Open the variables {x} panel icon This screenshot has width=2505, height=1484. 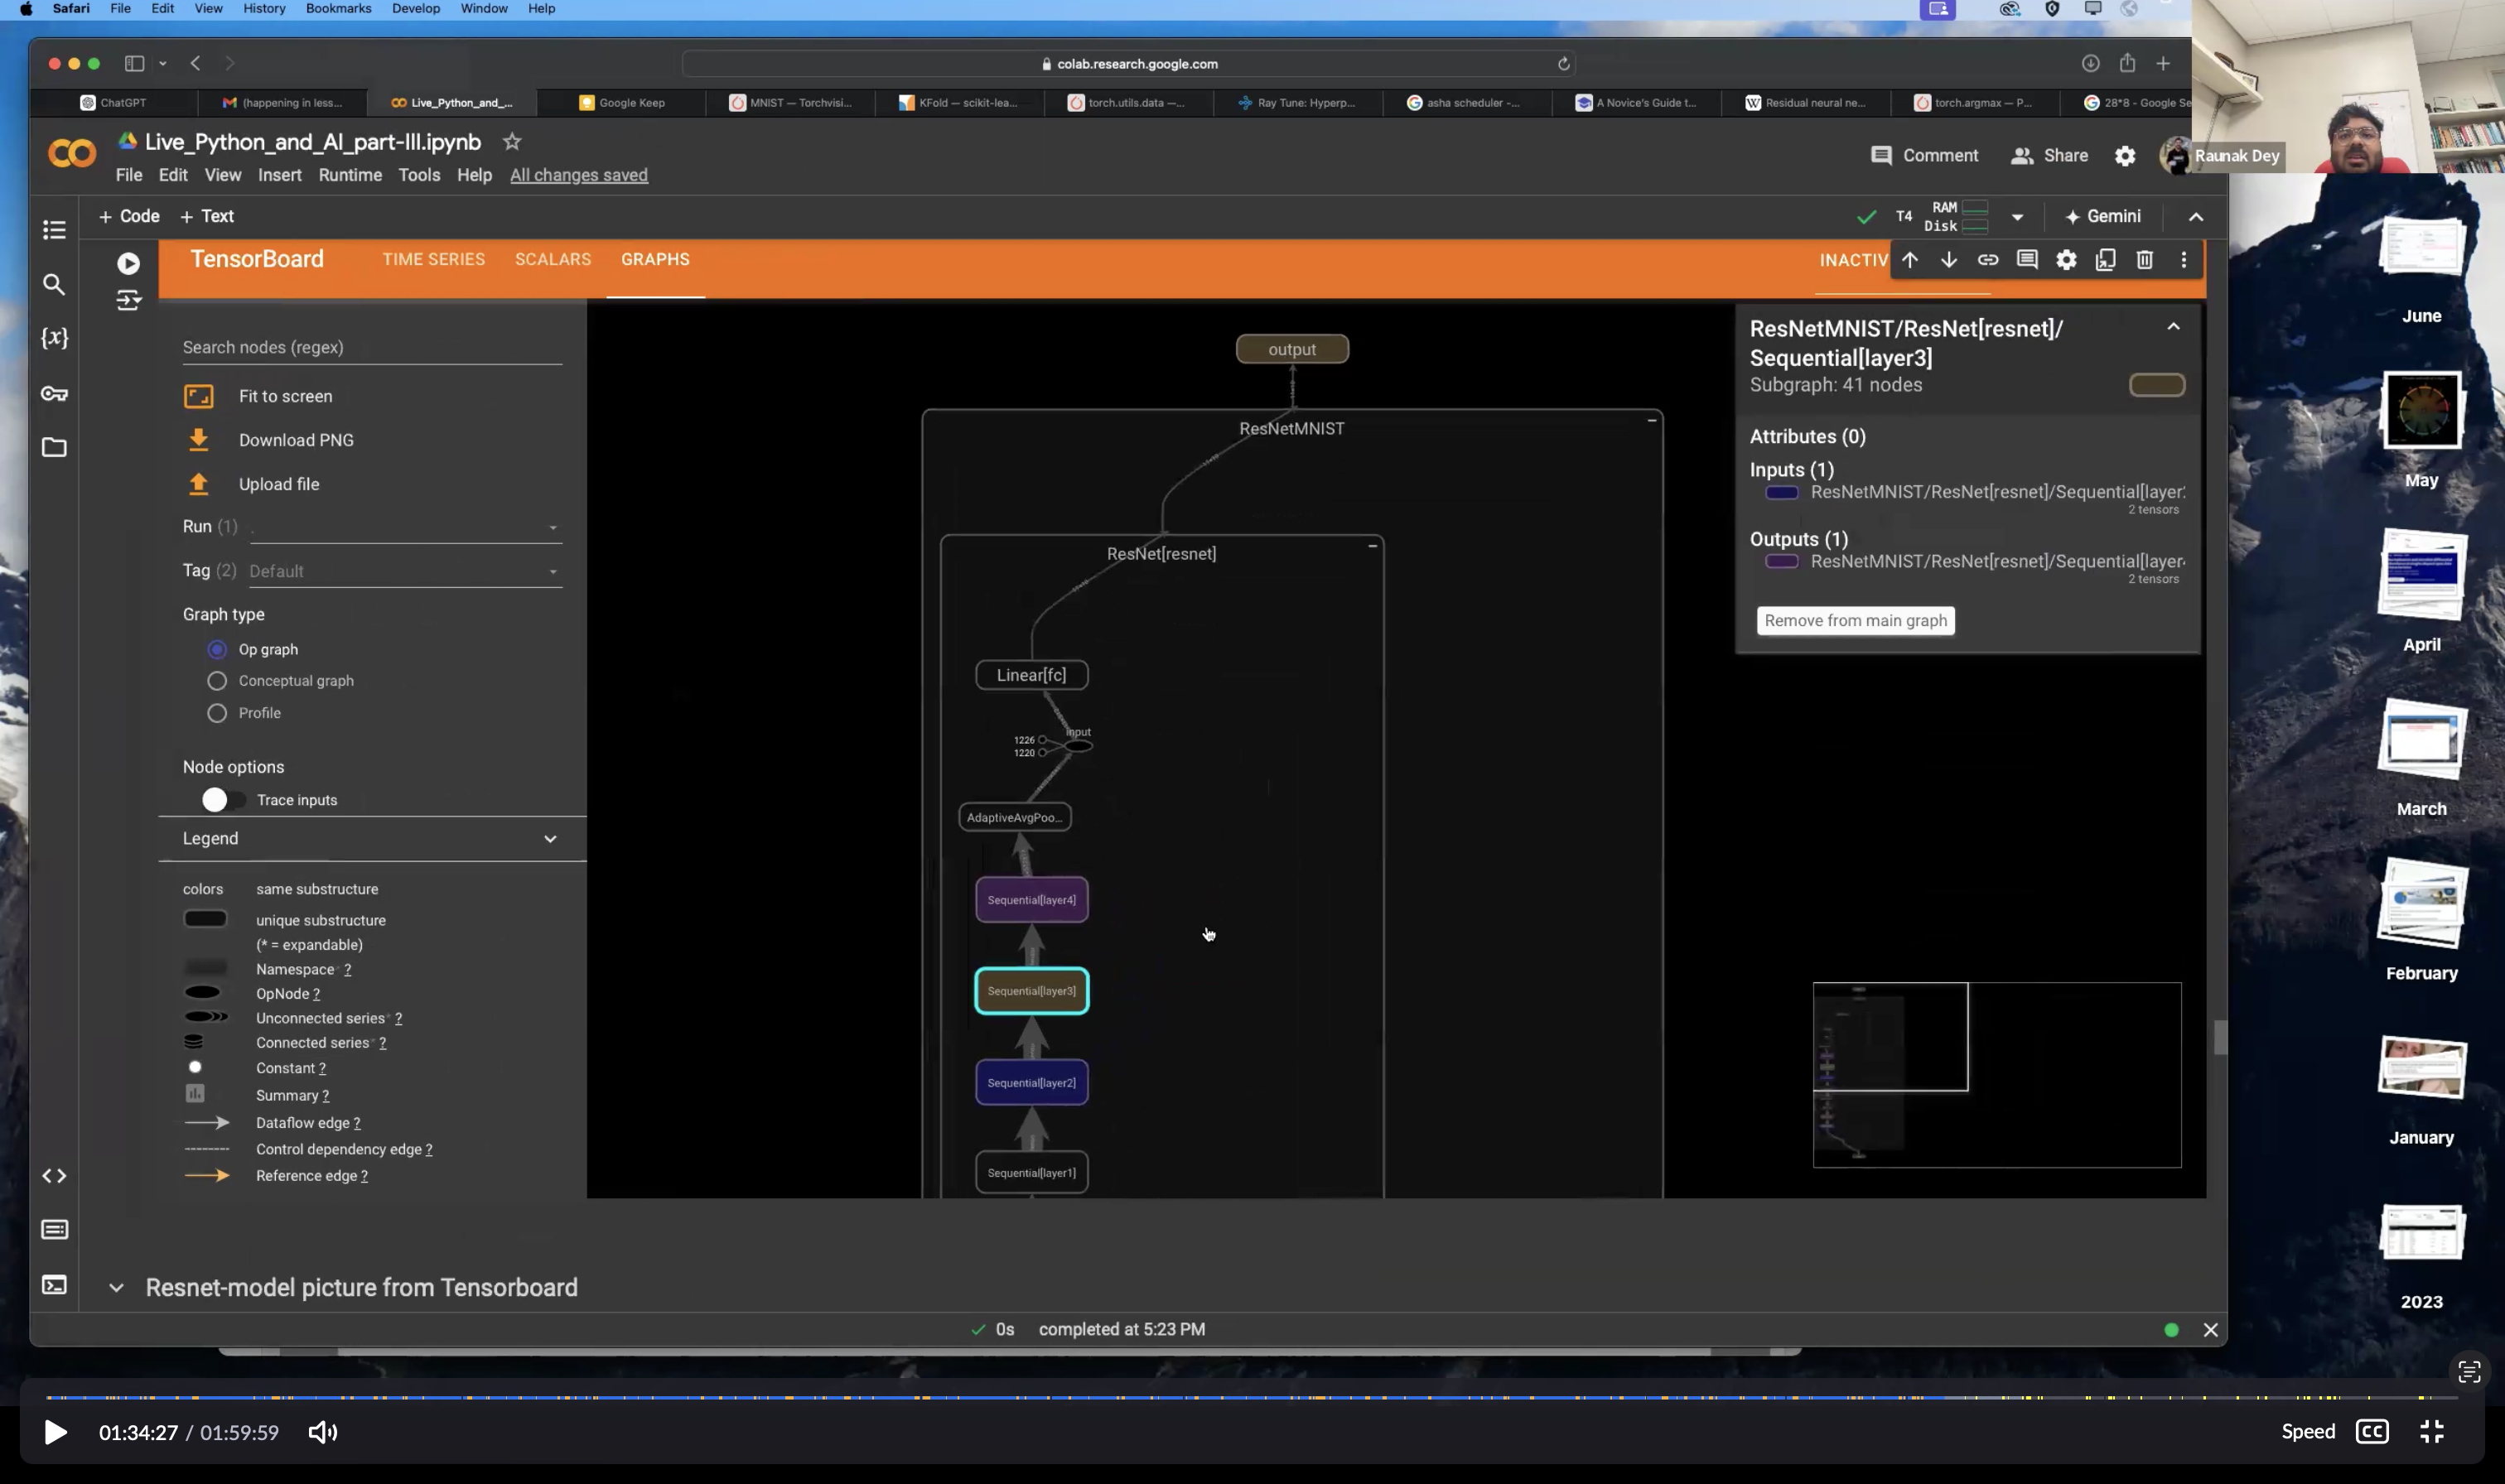(54, 338)
